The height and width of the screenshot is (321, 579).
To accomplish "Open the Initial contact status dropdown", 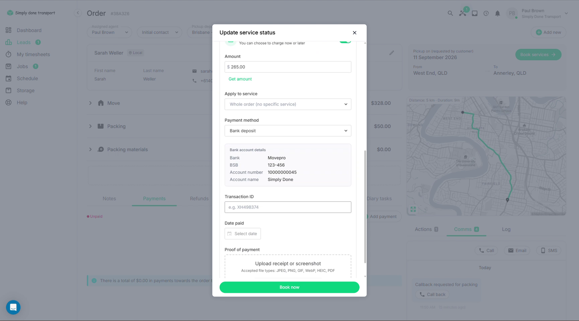I will point(159,32).
